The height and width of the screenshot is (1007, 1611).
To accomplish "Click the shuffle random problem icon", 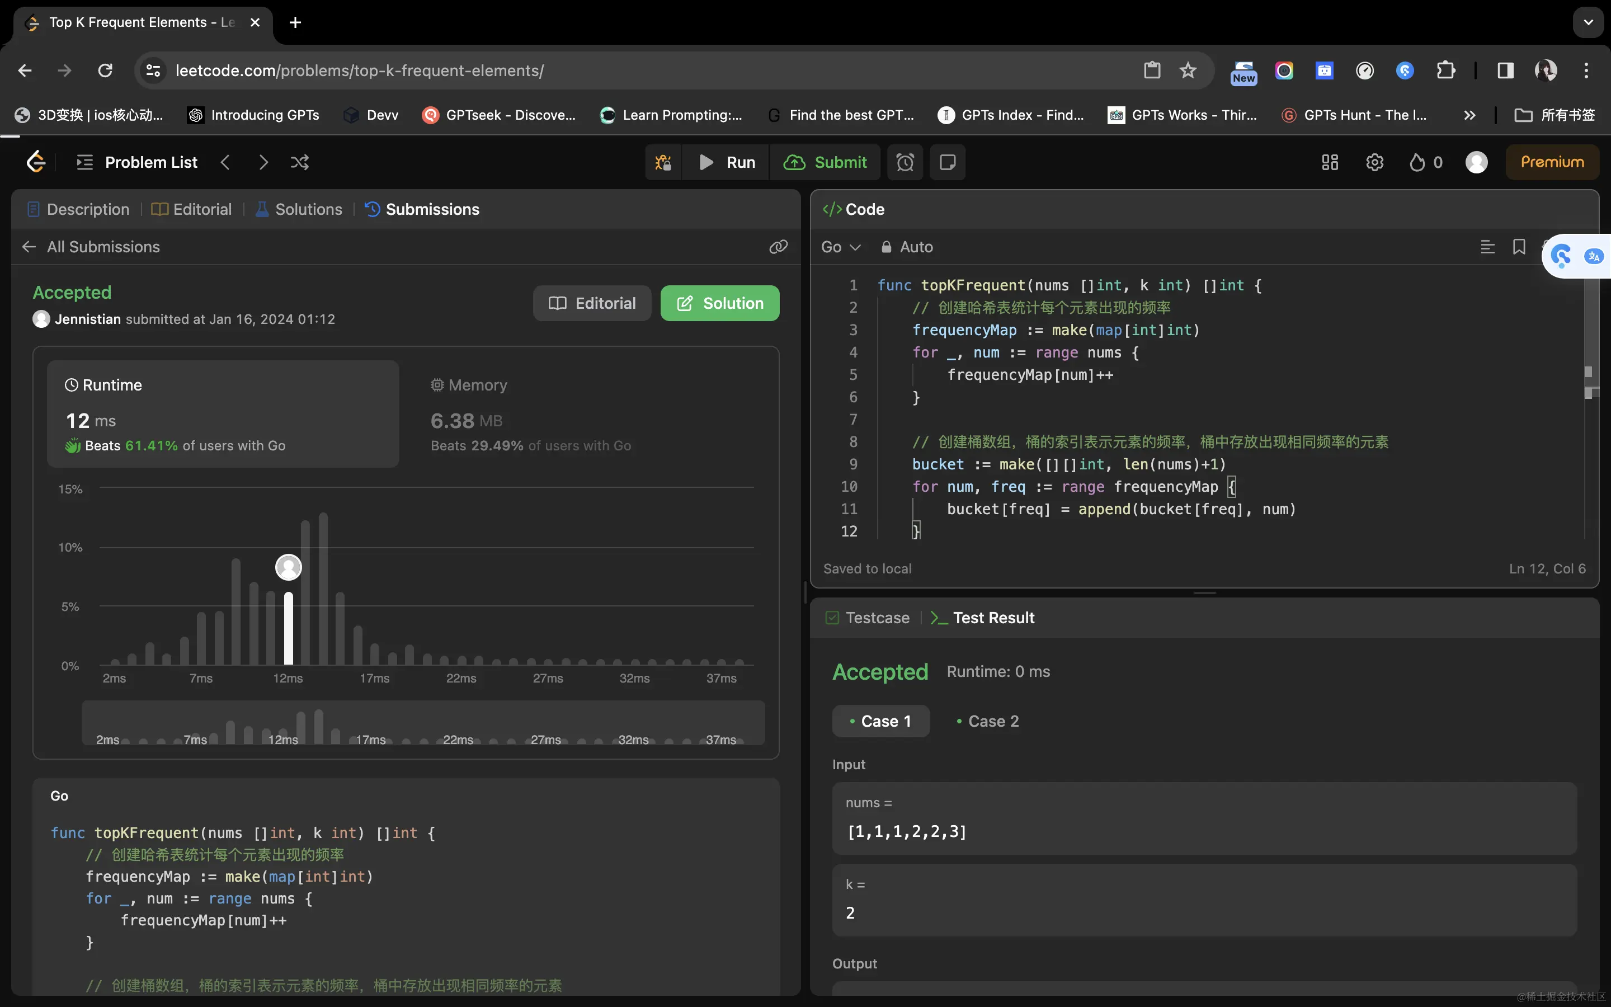I will click(300, 162).
